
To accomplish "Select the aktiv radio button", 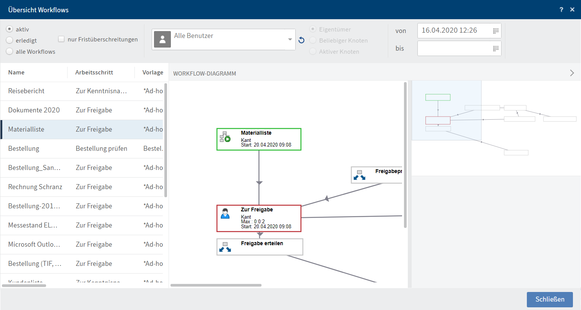I will tap(10, 29).
